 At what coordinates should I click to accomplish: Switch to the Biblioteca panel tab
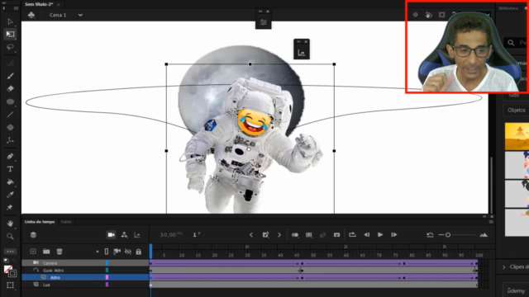coord(508,8)
